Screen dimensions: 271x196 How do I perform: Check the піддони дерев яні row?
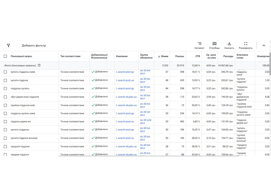pyautogui.click(x=5, y=122)
